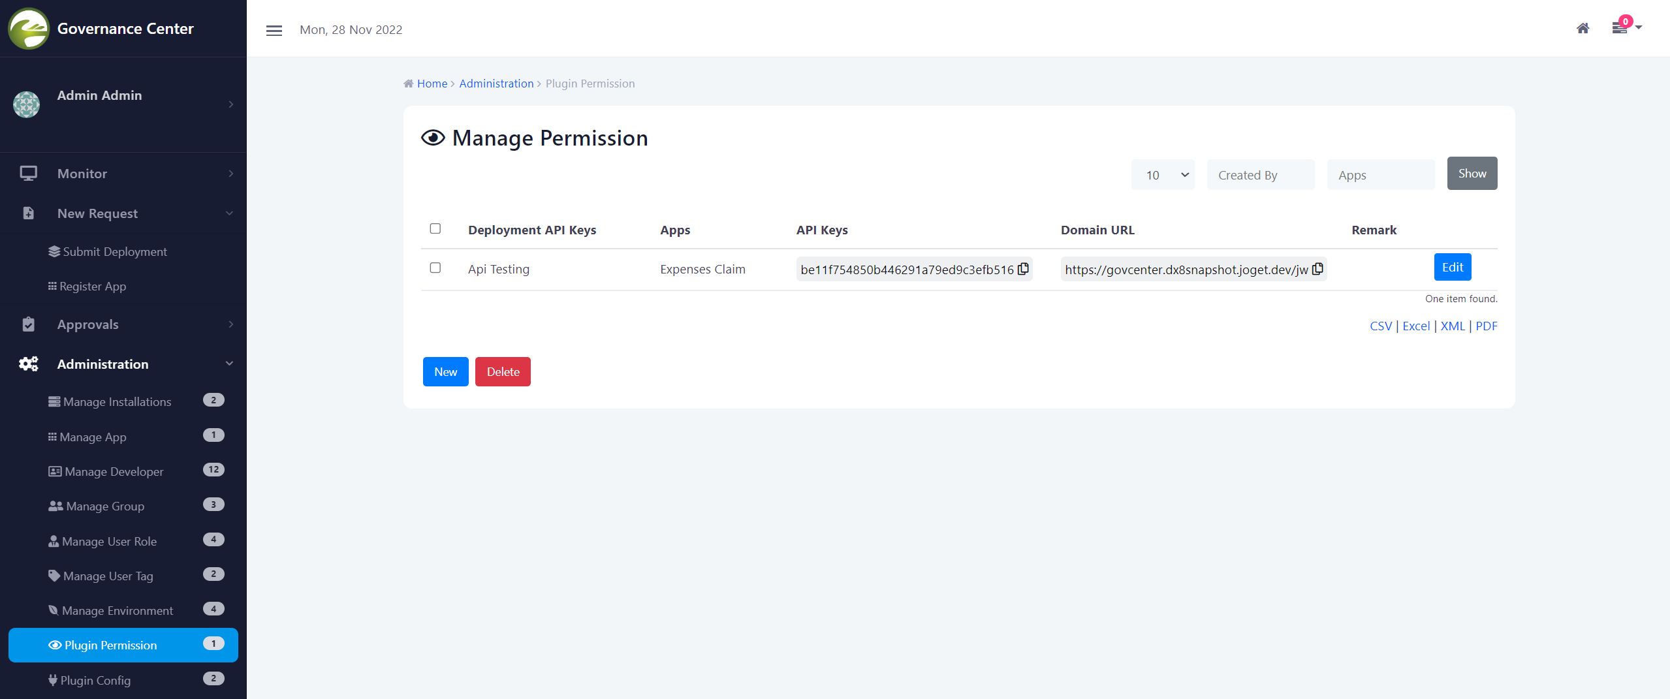This screenshot has height=699, width=1670.
Task: Click the Admin Admin avatar
Action: point(27,104)
